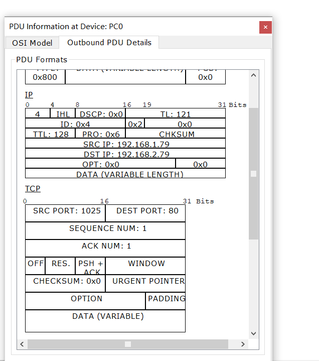Click the DATA (VARIABLE LENGTH) IP field
Image resolution: width=319 pixels, height=361 pixels.
[125, 173]
